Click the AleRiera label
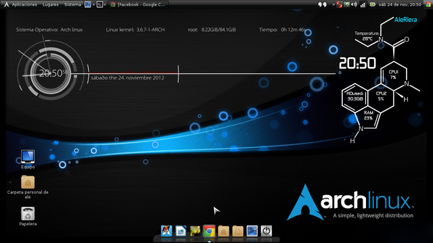The width and height of the screenshot is (433, 243). (x=405, y=20)
